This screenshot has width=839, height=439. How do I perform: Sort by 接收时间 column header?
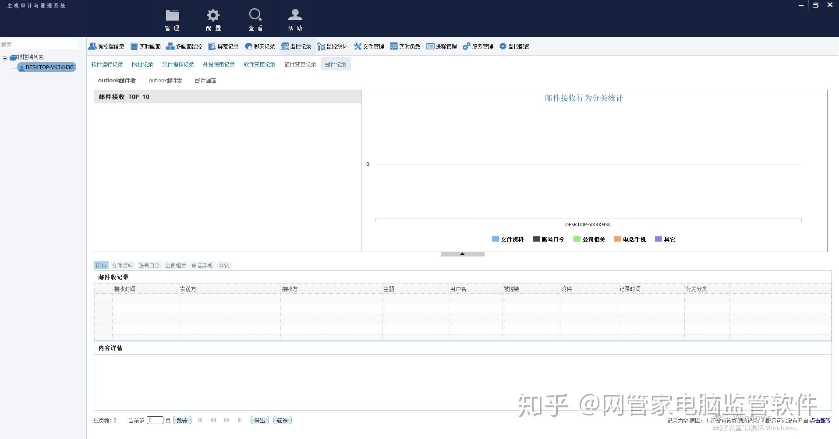click(x=145, y=289)
